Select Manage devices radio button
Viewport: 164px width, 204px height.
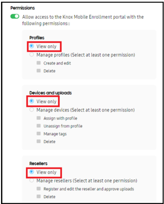pos(32,110)
